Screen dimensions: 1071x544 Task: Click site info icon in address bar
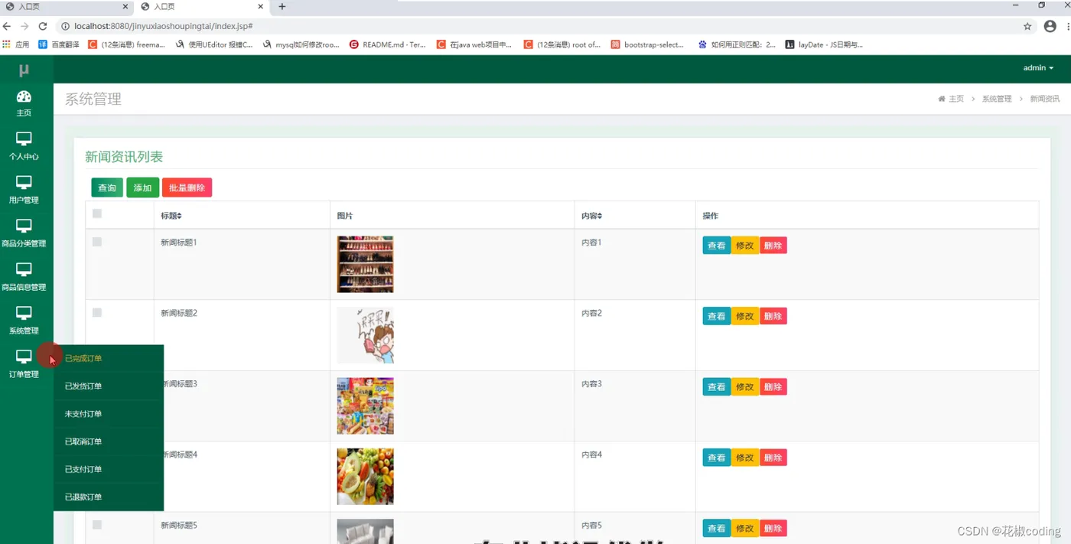[65, 26]
